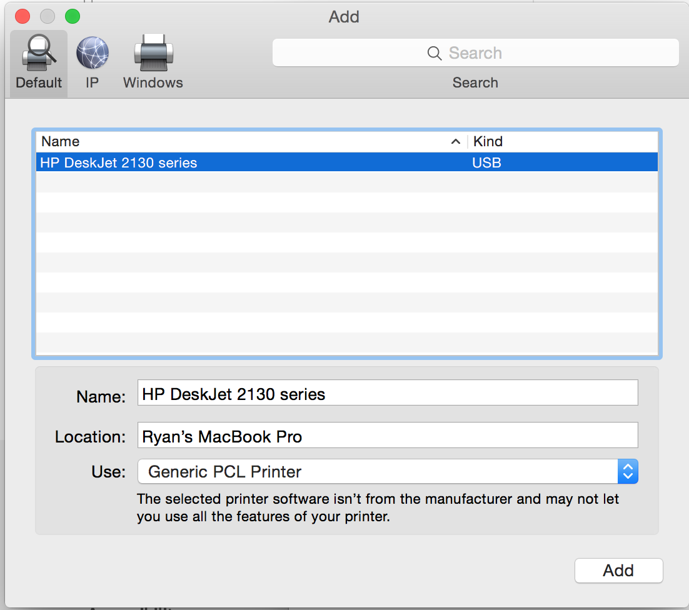Click the USB kind cell
The image size is (689, 610).
pyautogui.click(x=486, y=162)
